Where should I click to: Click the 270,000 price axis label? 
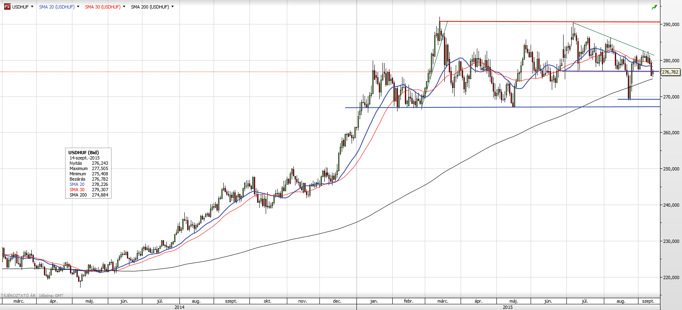tap(671, 97)
